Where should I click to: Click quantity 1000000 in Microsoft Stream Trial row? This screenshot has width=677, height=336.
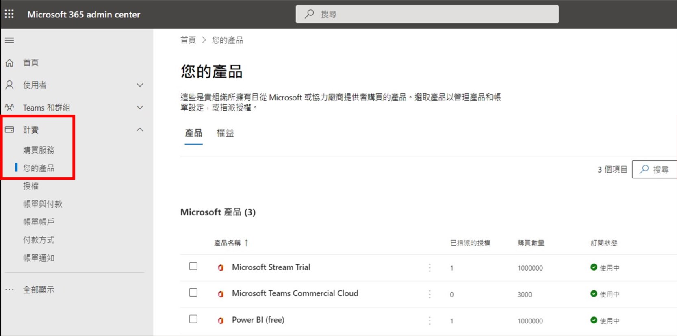pyautogui.click(x=530, y=268)
